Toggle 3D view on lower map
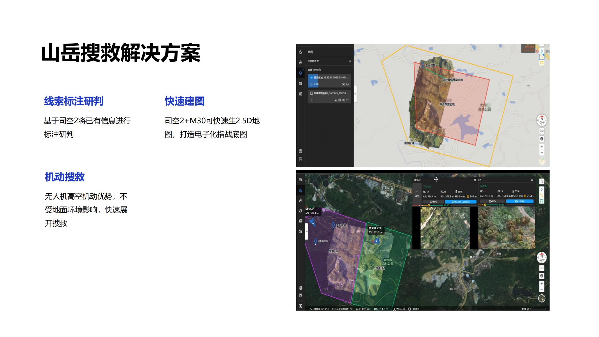Screen dimensions: 599x337 click(x=542, y=268)
